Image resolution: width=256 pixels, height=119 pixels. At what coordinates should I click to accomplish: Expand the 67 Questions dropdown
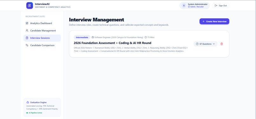click(205, 44)
